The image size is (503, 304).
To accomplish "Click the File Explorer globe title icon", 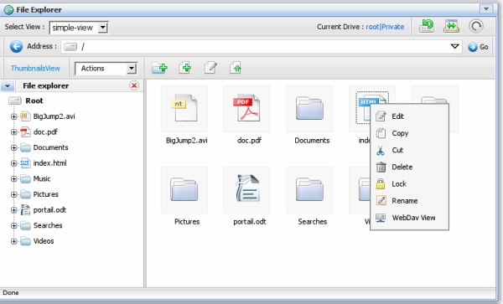I will [x=8, y=9].
